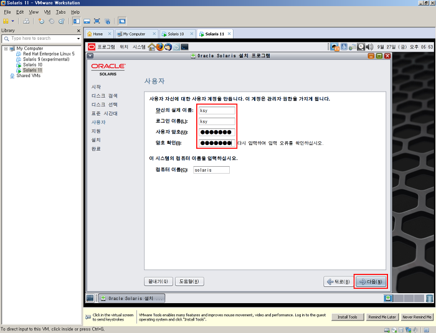The width and height of the screenshot is (436, 333).
Task: Open the installer window menu button
Action: (x=90, y=55)
